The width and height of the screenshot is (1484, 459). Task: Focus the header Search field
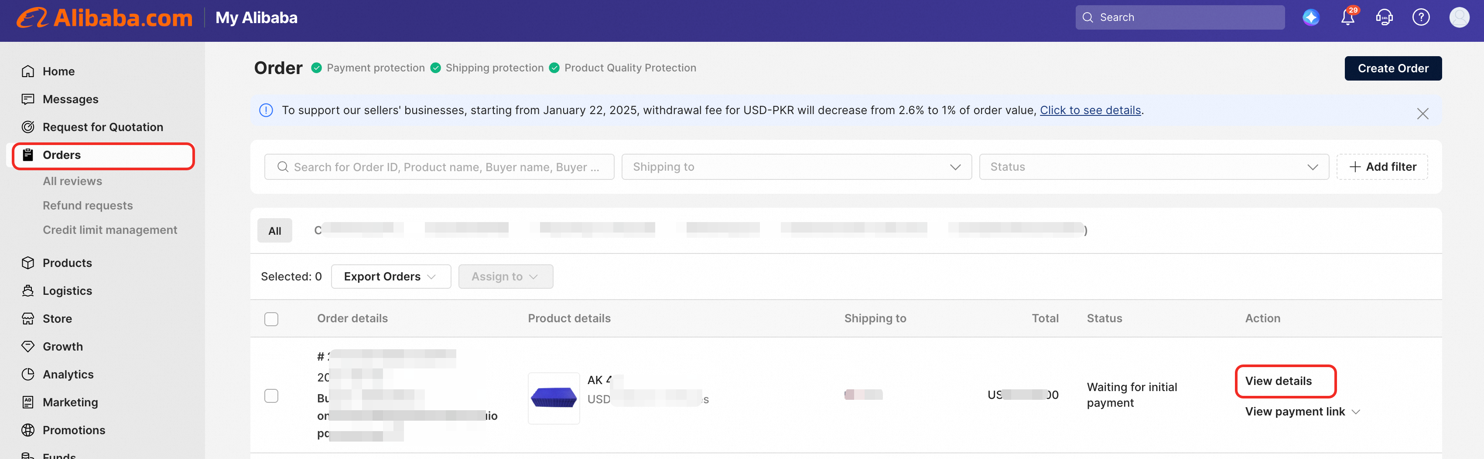1180,17
